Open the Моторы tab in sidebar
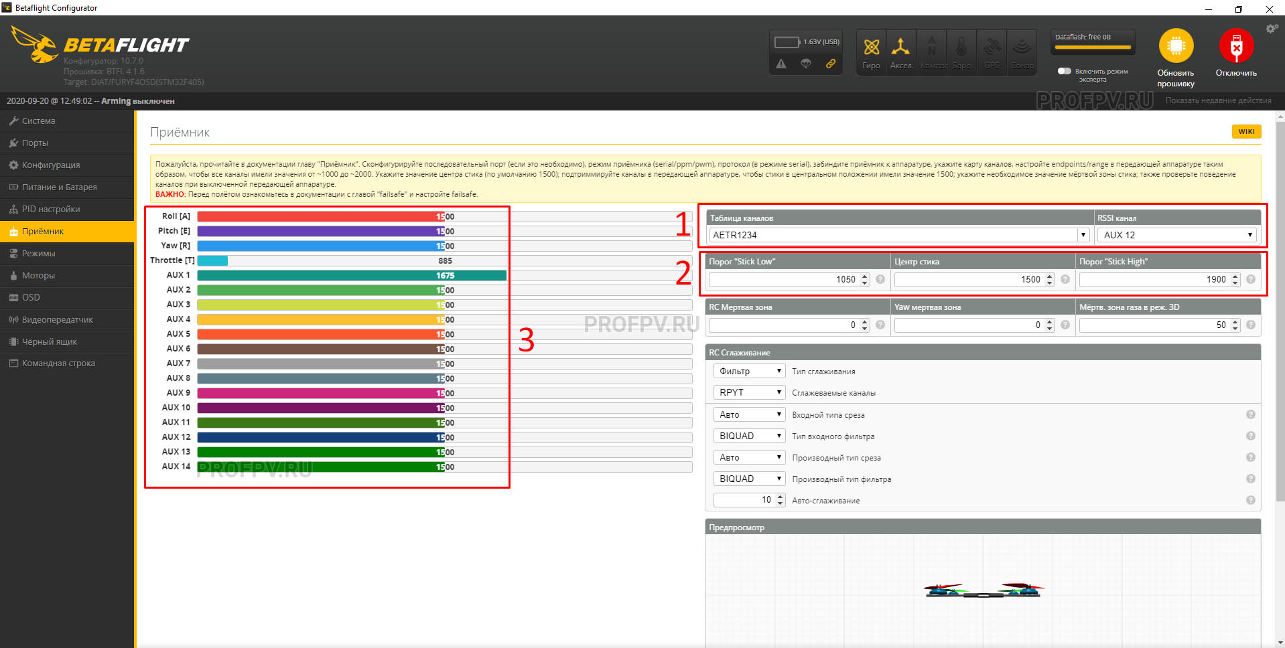The height and width of the screenshot is (648, 1285). [67, 276]
